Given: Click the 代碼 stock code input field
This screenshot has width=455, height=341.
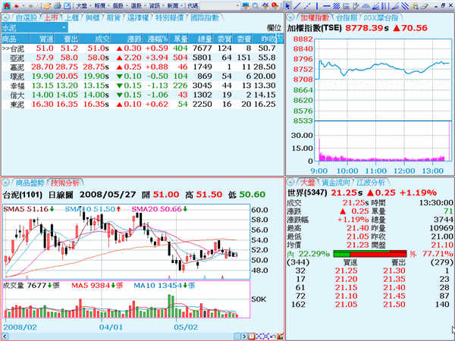Looking at the screenshot, I should 216,5.
